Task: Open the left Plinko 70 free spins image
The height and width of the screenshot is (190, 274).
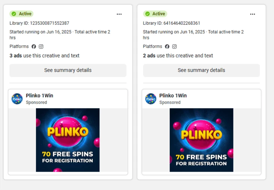Action: [x=68, y=140]
